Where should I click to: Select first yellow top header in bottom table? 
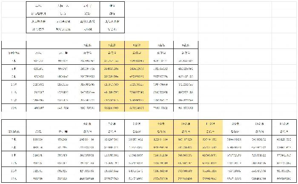[x=161, y=123]
